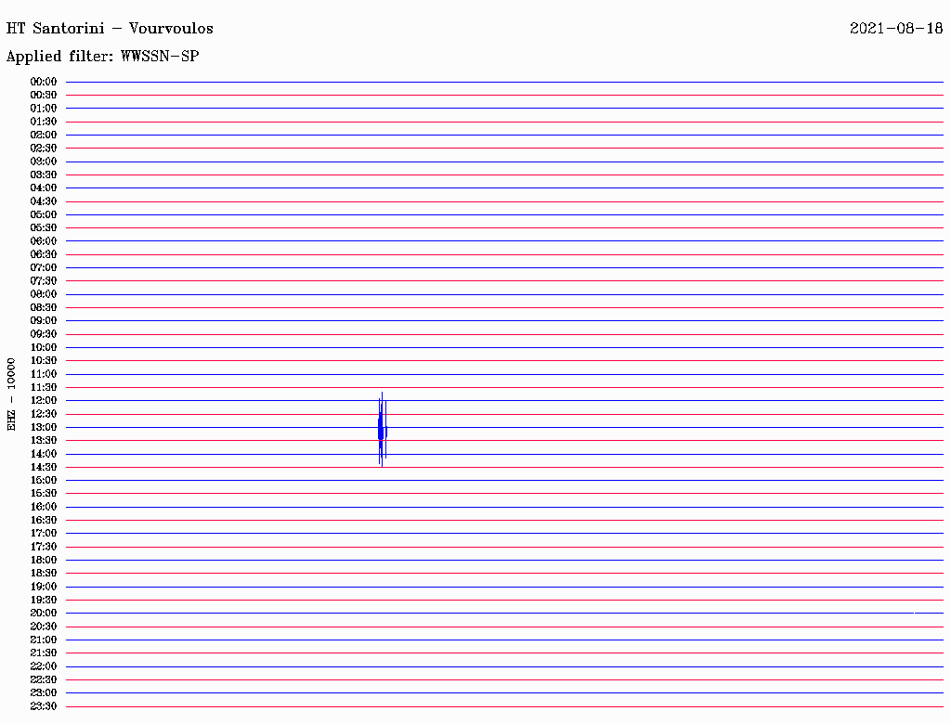Select the 10:30 time label

pyautogui.click(x=44, y=361)
